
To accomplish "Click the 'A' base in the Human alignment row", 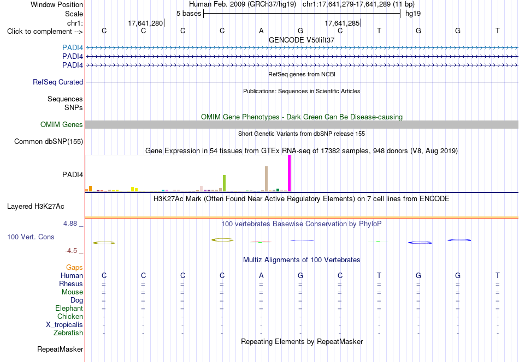I will point(261,275).
